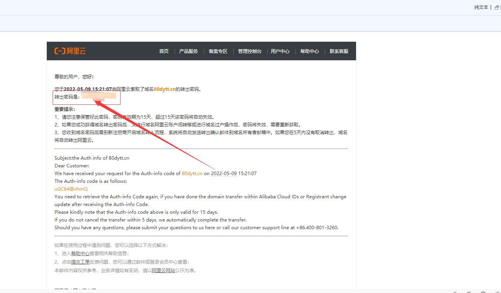Click the 重要提示 heading

[65, 109]
